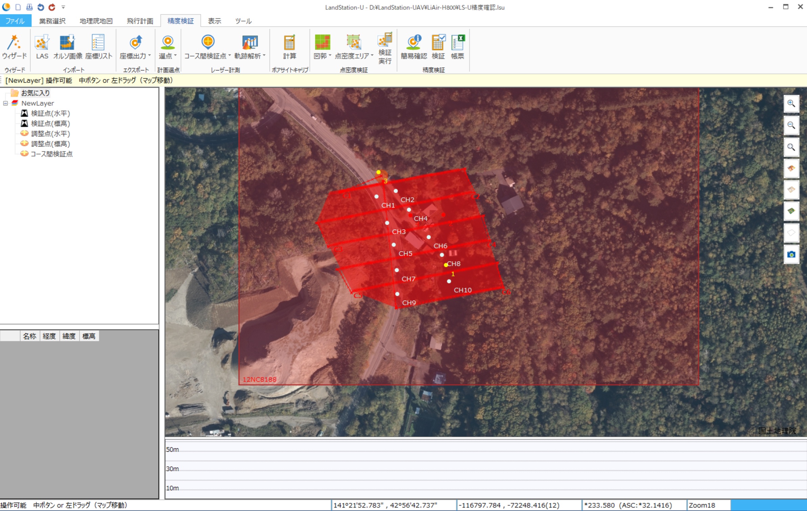The width and height of the screenshot is (807, 511).
Task: Collapse the NewLayer tree node
Action: point(5,103)
